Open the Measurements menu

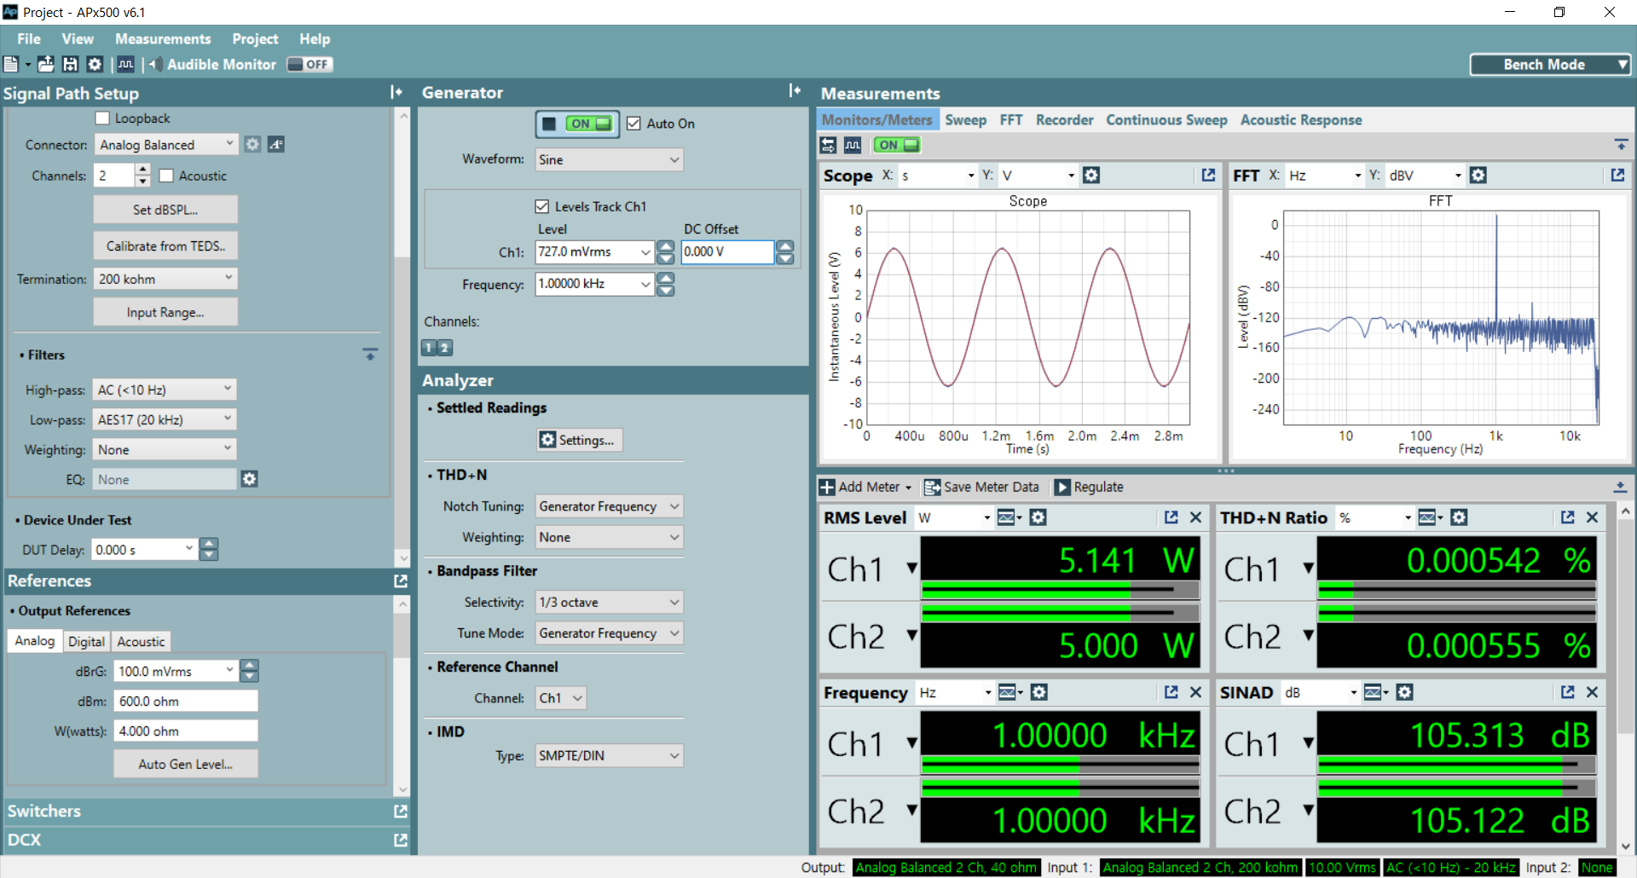pos(163,38)
